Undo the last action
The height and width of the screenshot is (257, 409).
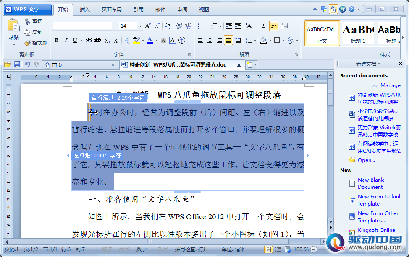pos(27,64)
